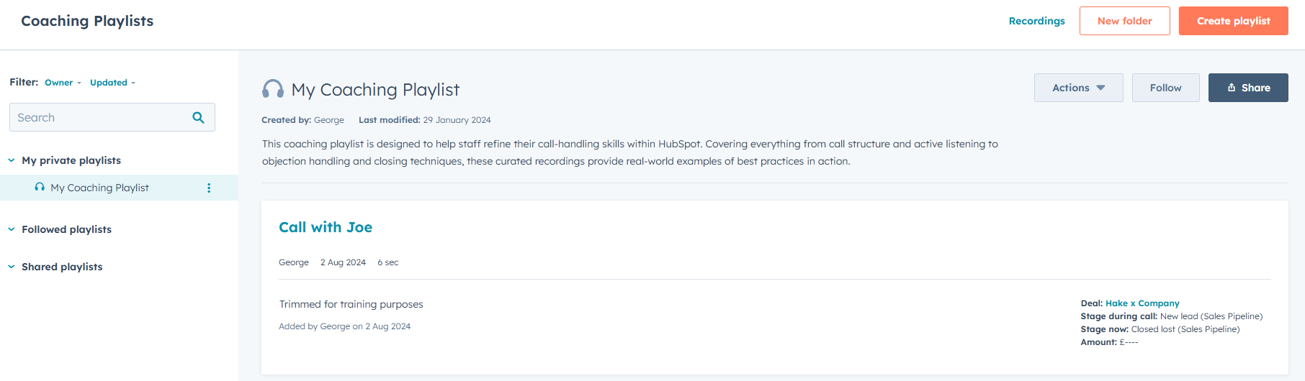Open the three-dot menu beside My Coaching Playlist
This screenshot has width=1305, height=381.
209,188
